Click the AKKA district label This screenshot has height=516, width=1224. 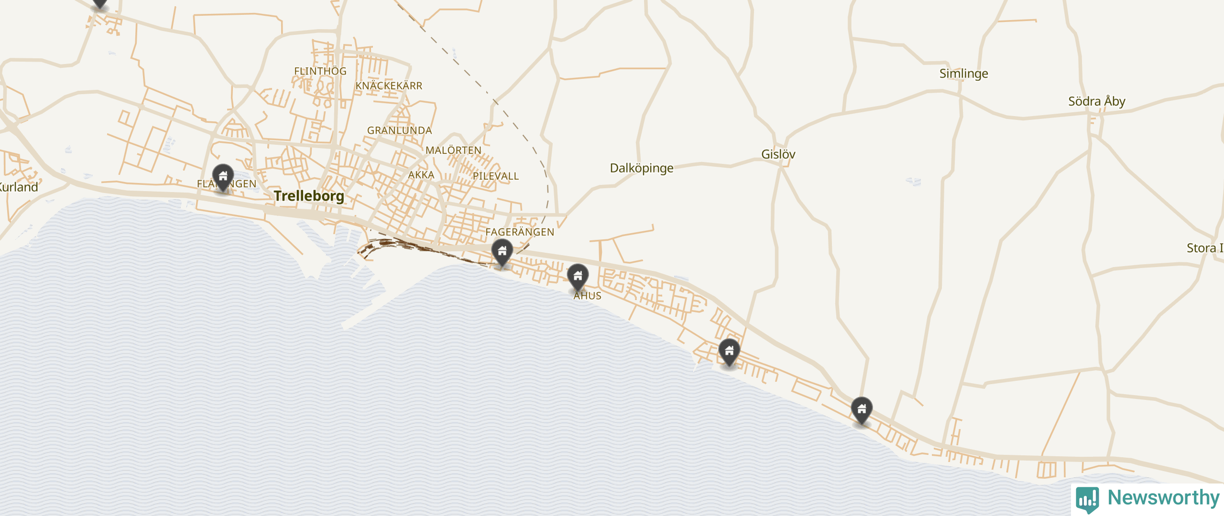pyautogui.click(x=421, y=175)
